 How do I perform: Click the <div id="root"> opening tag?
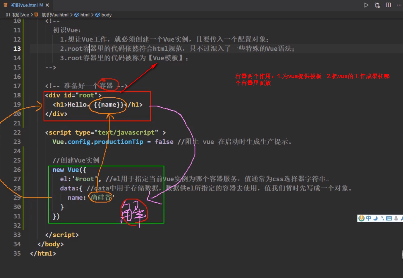73,95
